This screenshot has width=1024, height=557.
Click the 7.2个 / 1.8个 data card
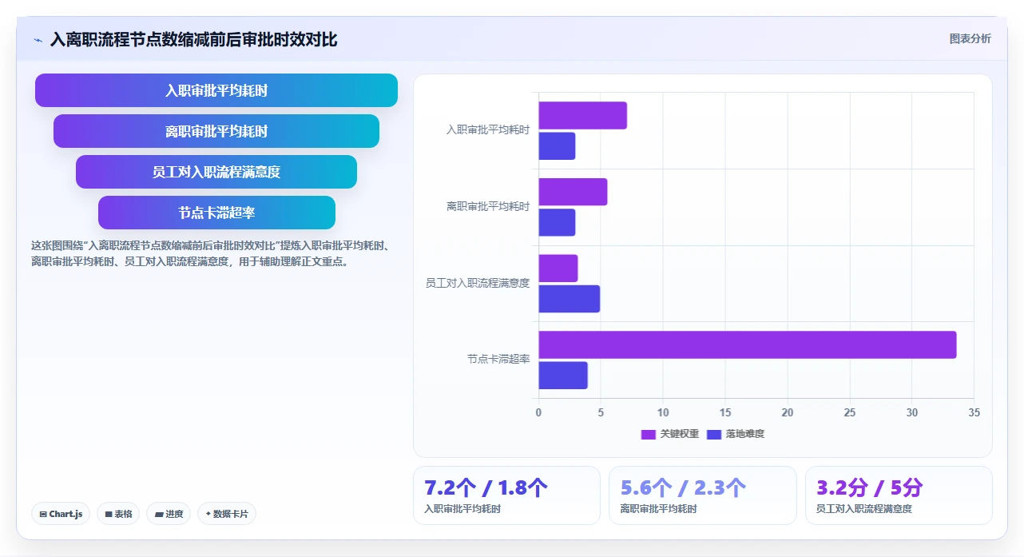[506, 495]
